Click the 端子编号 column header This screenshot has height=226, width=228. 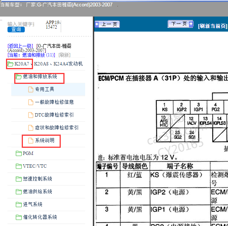click(108, 166)
